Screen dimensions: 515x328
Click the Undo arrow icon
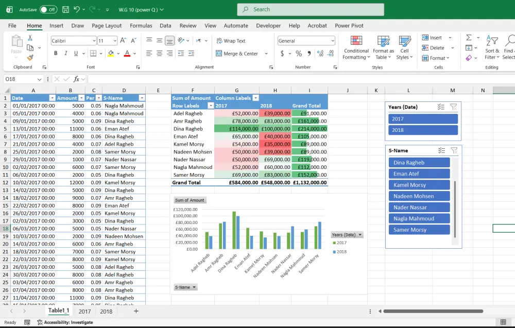(77, 9)
